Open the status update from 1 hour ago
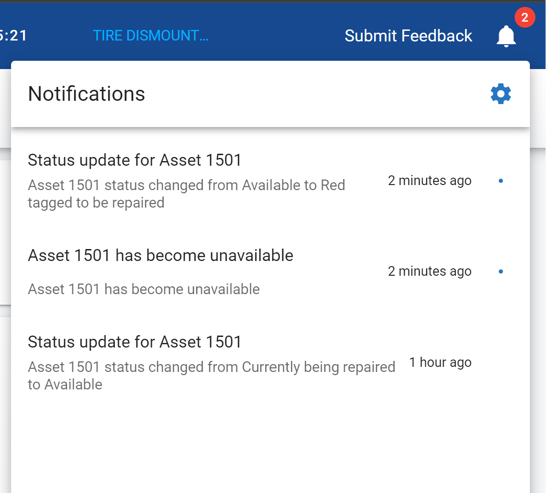Viewport: 546px width, 493px height. click(135, 342)
